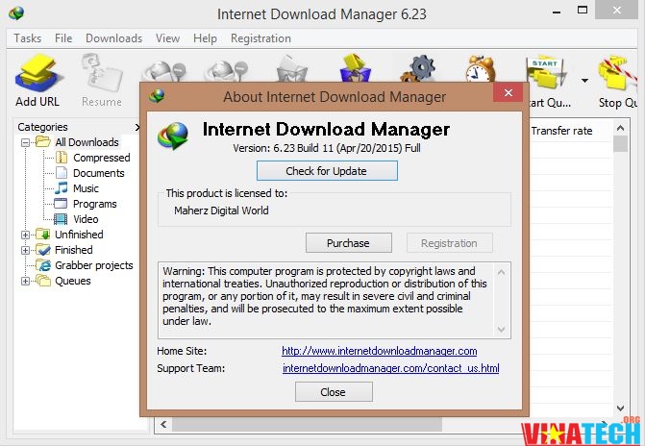This screenshot has width=645, height=446.
Task: Click the warning text scroll up arrow
Action: pyautogui.click(x=502, y=272)
